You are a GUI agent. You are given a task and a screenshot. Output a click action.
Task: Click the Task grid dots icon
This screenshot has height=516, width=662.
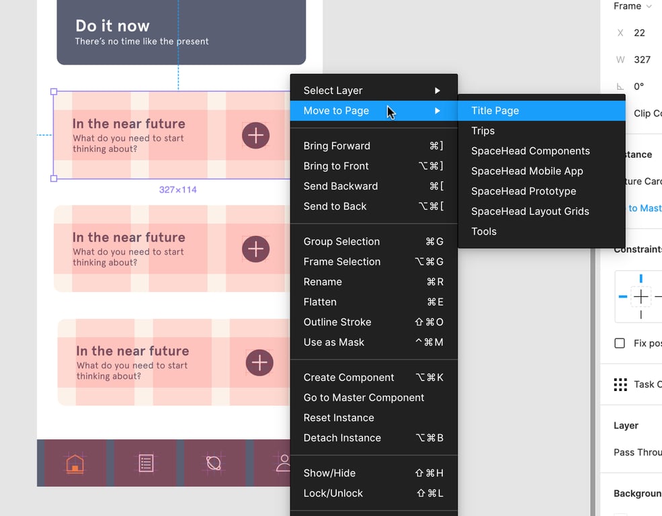pos(620,384)
